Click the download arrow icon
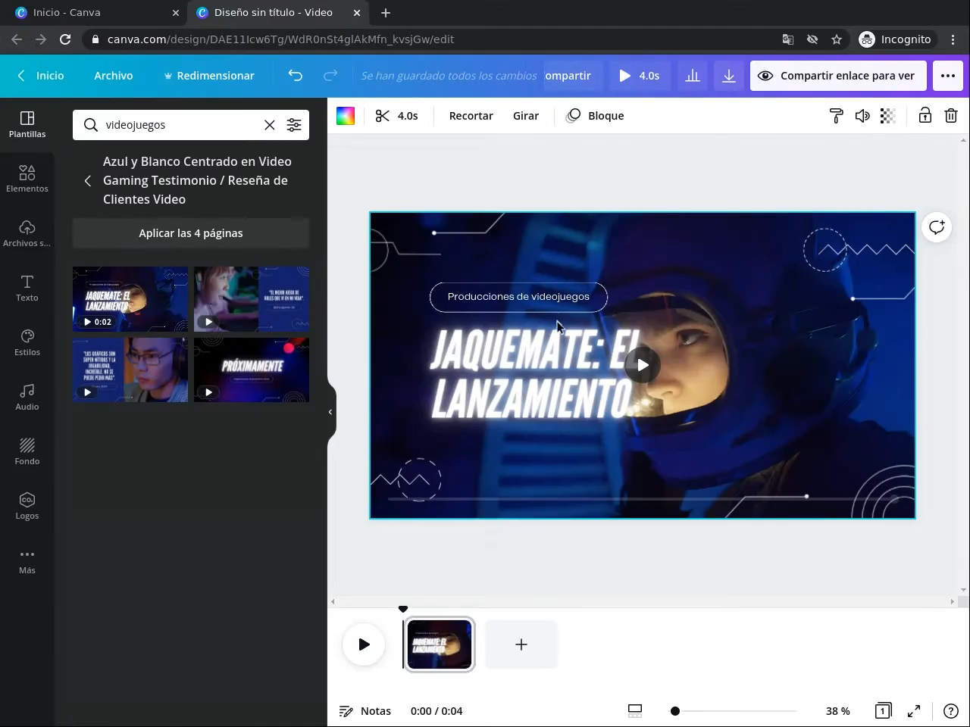This screenshot has height=727, width=970. (728, 76)
